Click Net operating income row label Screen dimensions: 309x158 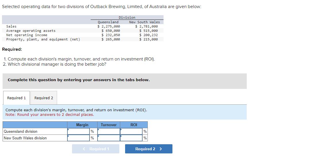coord(27,35)
